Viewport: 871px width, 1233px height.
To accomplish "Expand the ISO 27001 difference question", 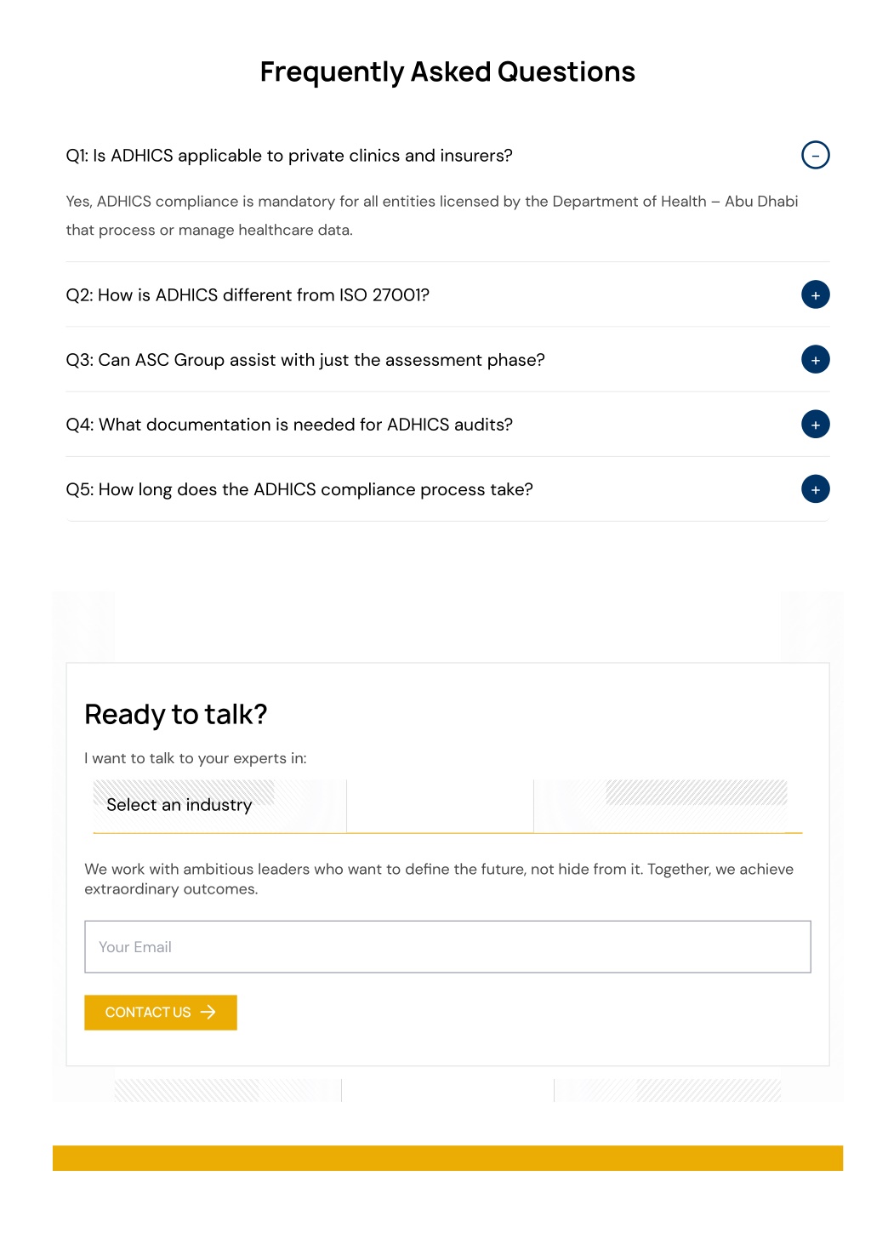I will click(248, 295).
